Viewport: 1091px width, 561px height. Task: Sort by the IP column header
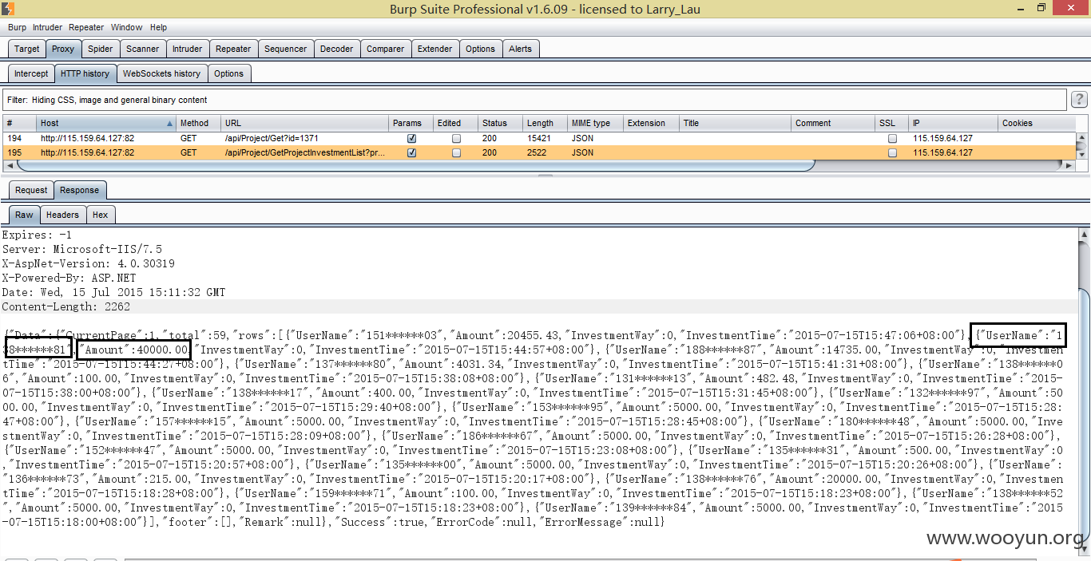tap(954, 123)
